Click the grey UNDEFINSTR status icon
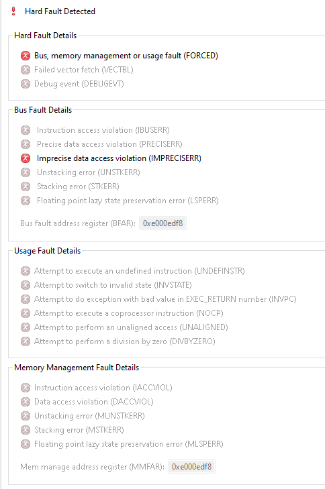The height and width of the screenshot is (489, 325). click(x=26, y=271)
